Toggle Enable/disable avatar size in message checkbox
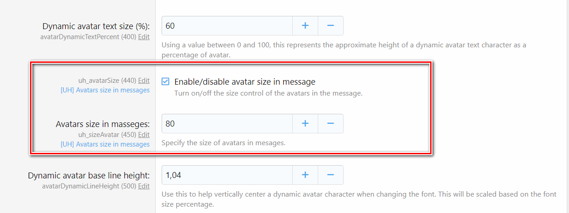 pos(166,82)
